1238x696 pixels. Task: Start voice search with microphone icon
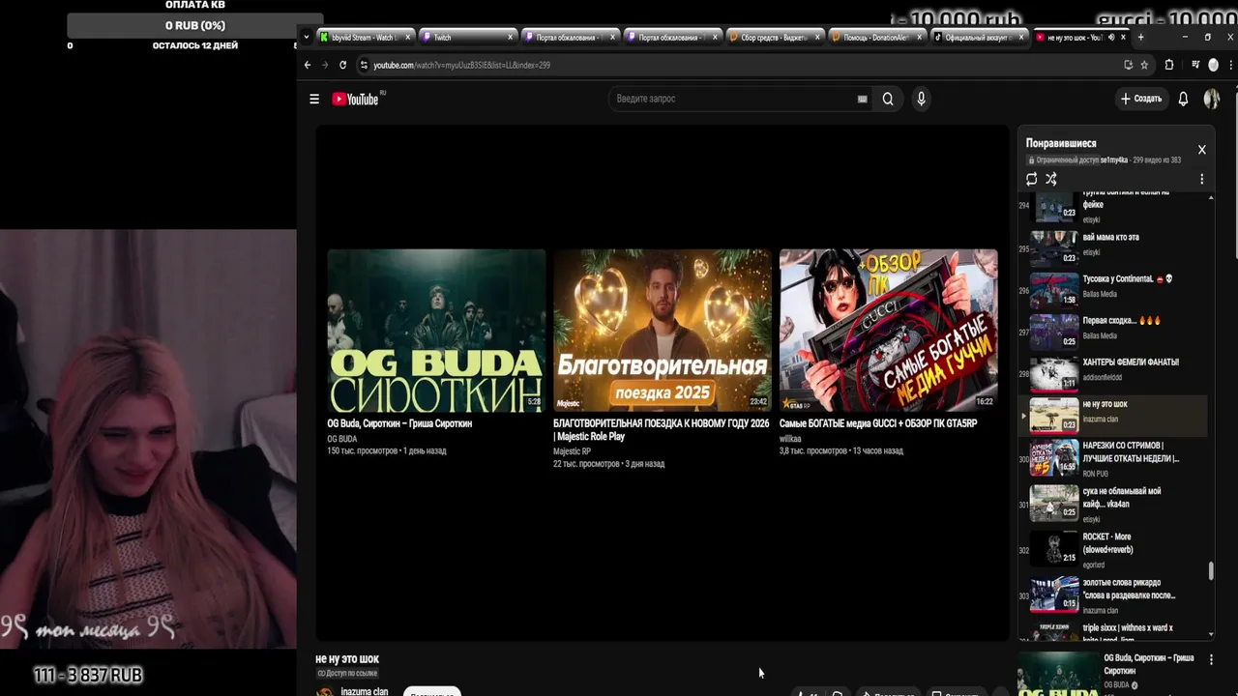(x=921, y=99)
